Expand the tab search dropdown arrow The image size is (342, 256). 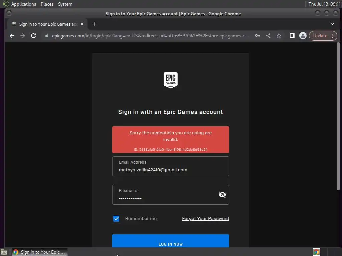pyautogui.click(x=332, y=24)
